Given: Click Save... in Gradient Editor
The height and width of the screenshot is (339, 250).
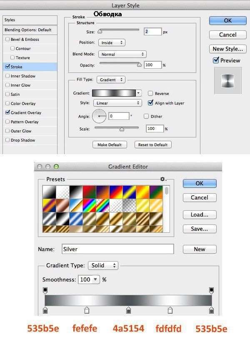Looking at the screenshot, I should click(200, 229).
